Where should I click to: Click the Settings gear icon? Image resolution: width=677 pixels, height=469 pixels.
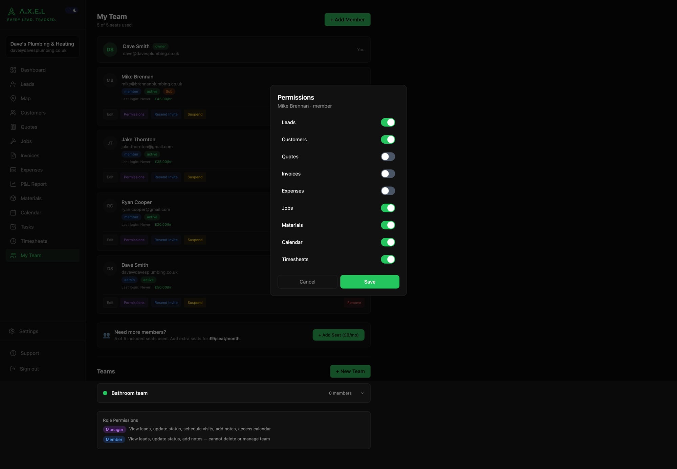click(x=12, y=331)
